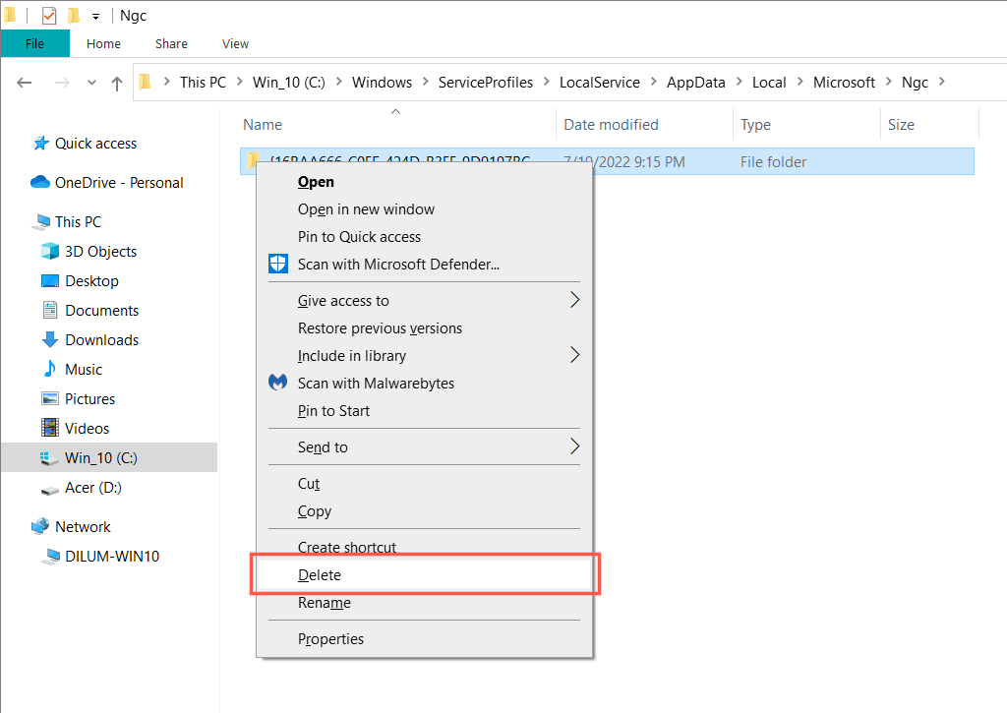The height and width of the screenshot is (713, 1007).
Task: Click Properties checkmark icon in title bar
Action: tap(49, 16)
